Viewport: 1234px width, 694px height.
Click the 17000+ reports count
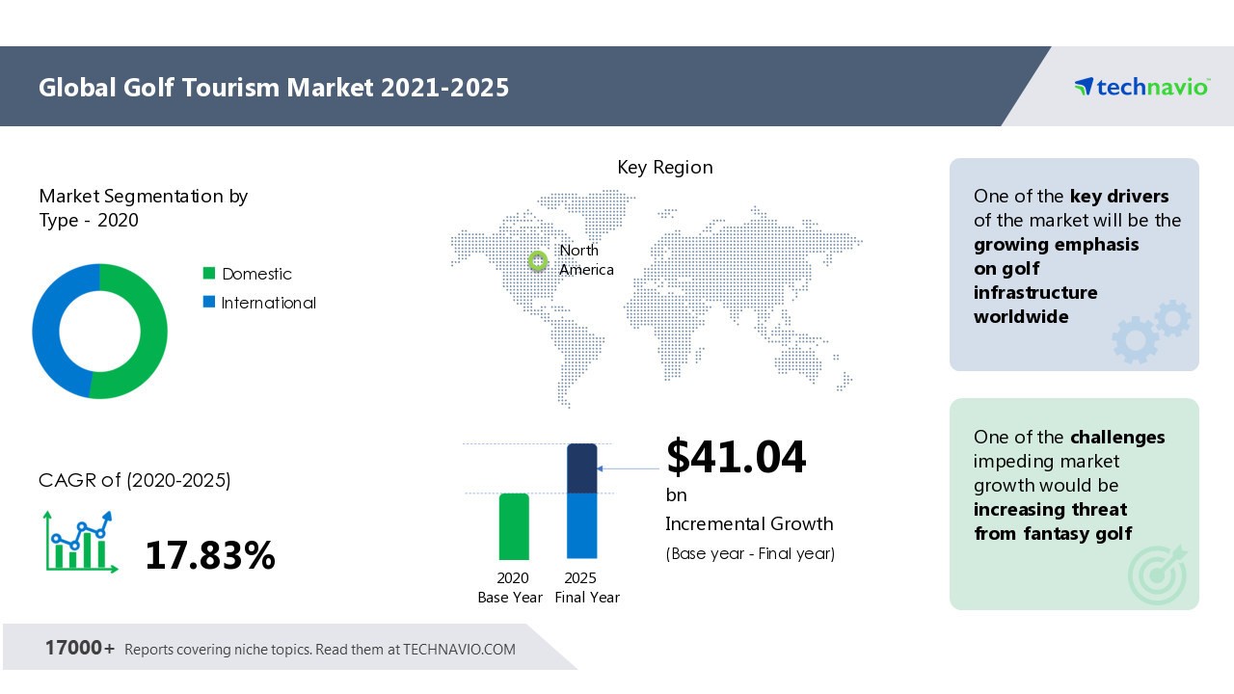pyautogui.click(x=80, y=648)
